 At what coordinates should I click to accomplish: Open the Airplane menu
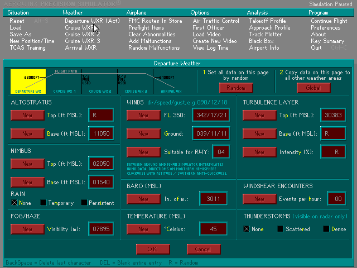[x=136, y=12]
